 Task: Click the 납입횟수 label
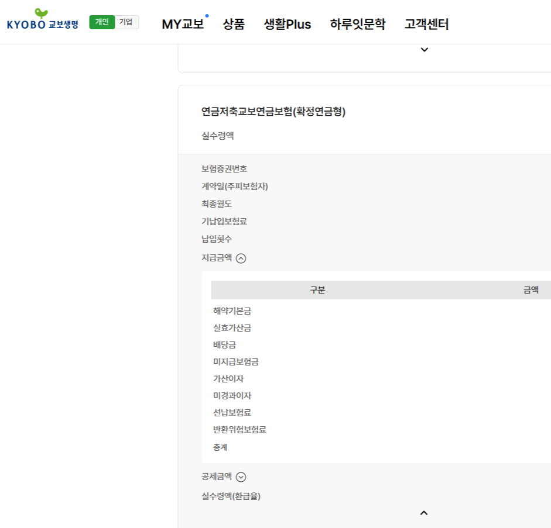(217, 239)
